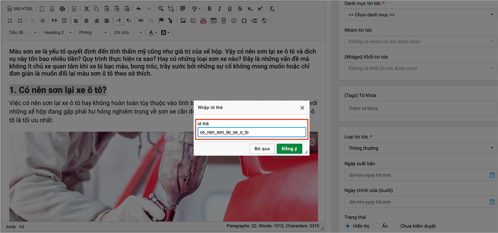
Task: Choose the Chưa kiểm duyệt radio option
Action: 395,226
